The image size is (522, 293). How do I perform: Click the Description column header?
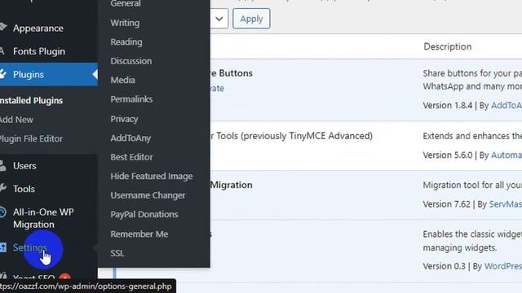click(x=448, y=46)
